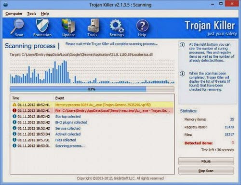Click the Registry items value 15470
Viewport: 241px width, 185px height.
229,127
